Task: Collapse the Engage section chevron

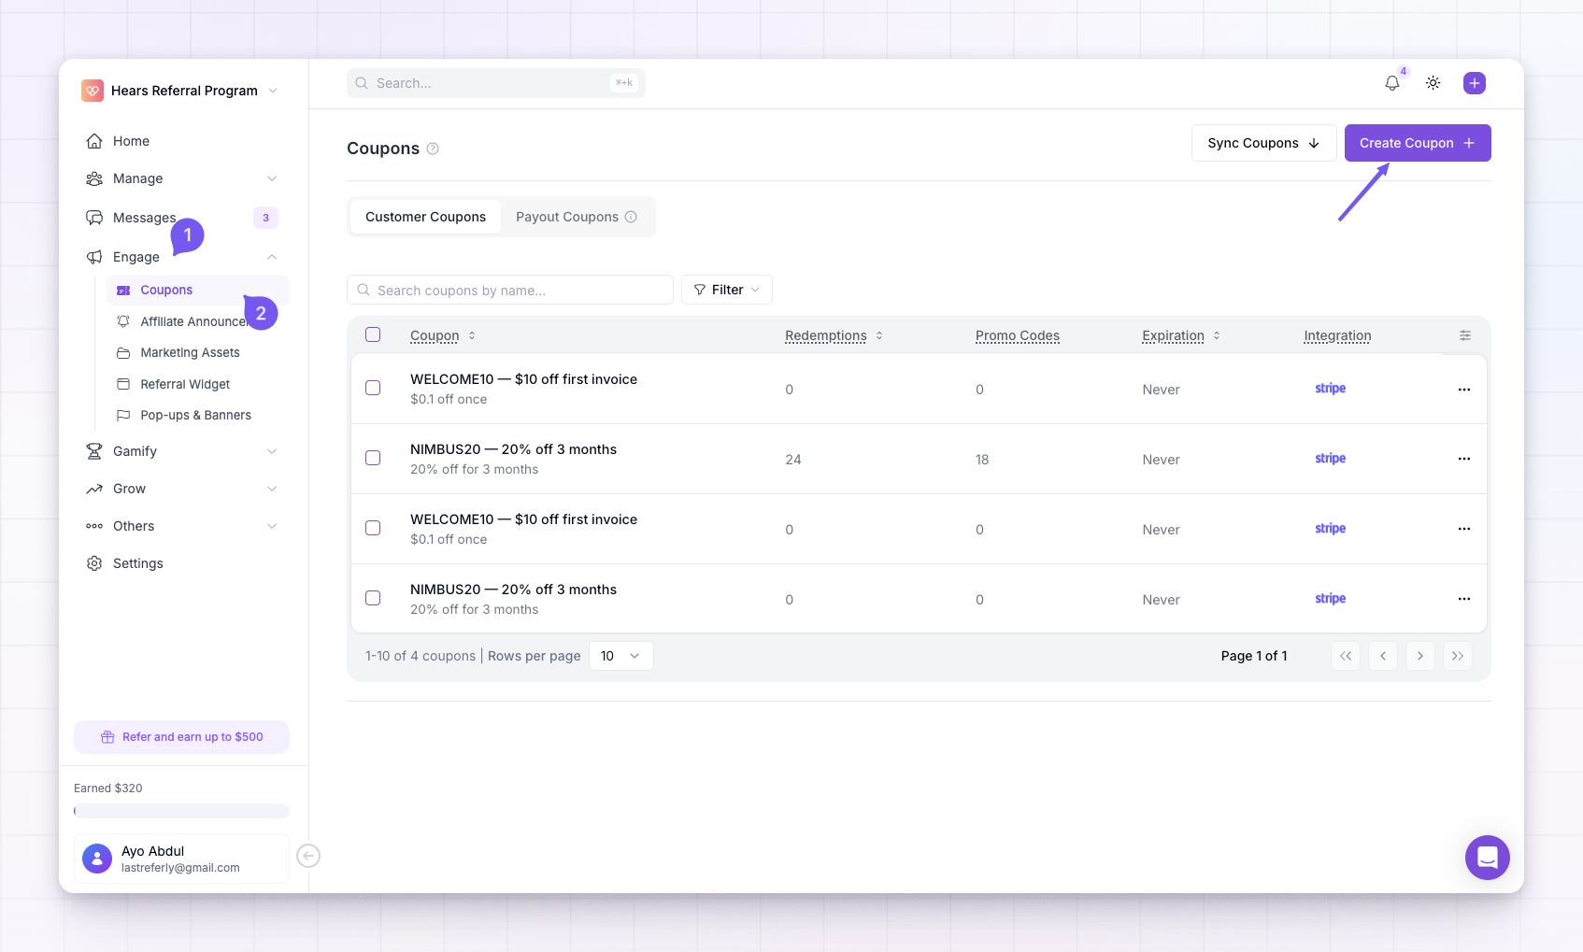Action: (x=272, y=257)
